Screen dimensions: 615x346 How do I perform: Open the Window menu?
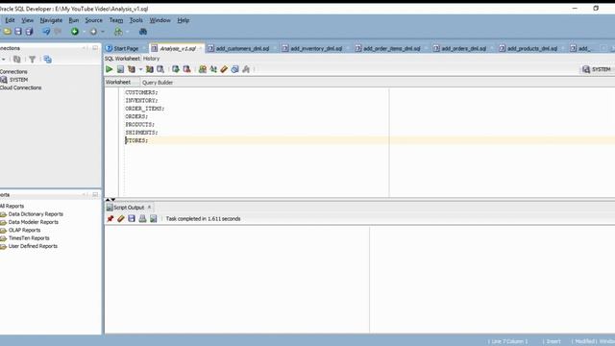(160, 20)
